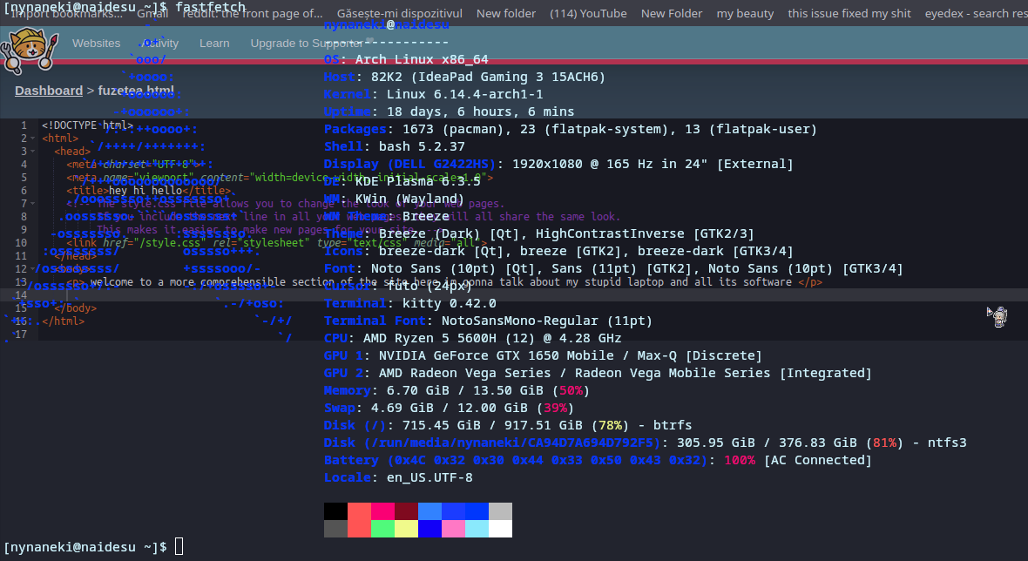Open the my beauty bookmark

(x=745, y=13)
